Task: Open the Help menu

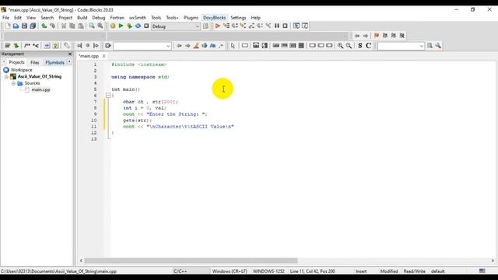Action: tap(256, 18)
